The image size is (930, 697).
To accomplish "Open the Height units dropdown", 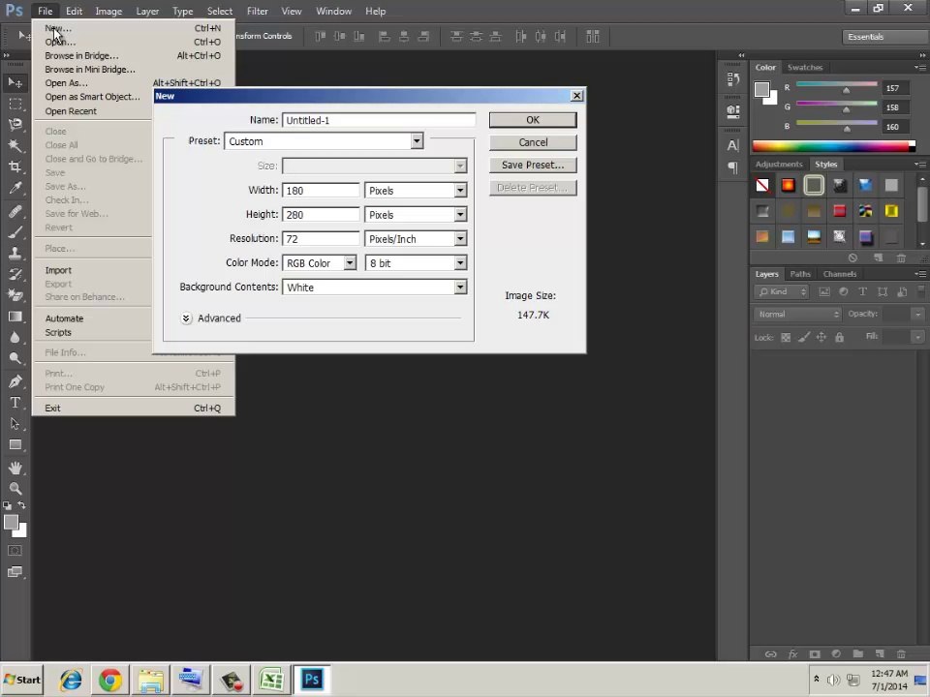I will tap(460, 215).
